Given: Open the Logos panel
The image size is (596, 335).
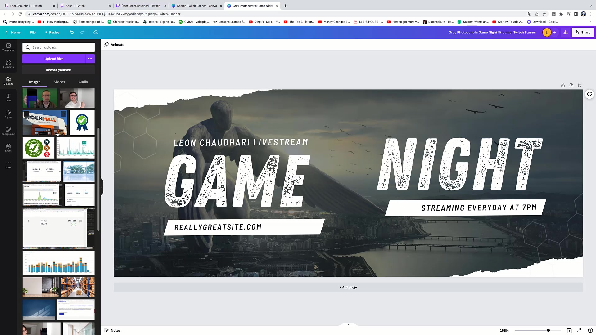Looking at the screenshot, I should coord(8,148).
